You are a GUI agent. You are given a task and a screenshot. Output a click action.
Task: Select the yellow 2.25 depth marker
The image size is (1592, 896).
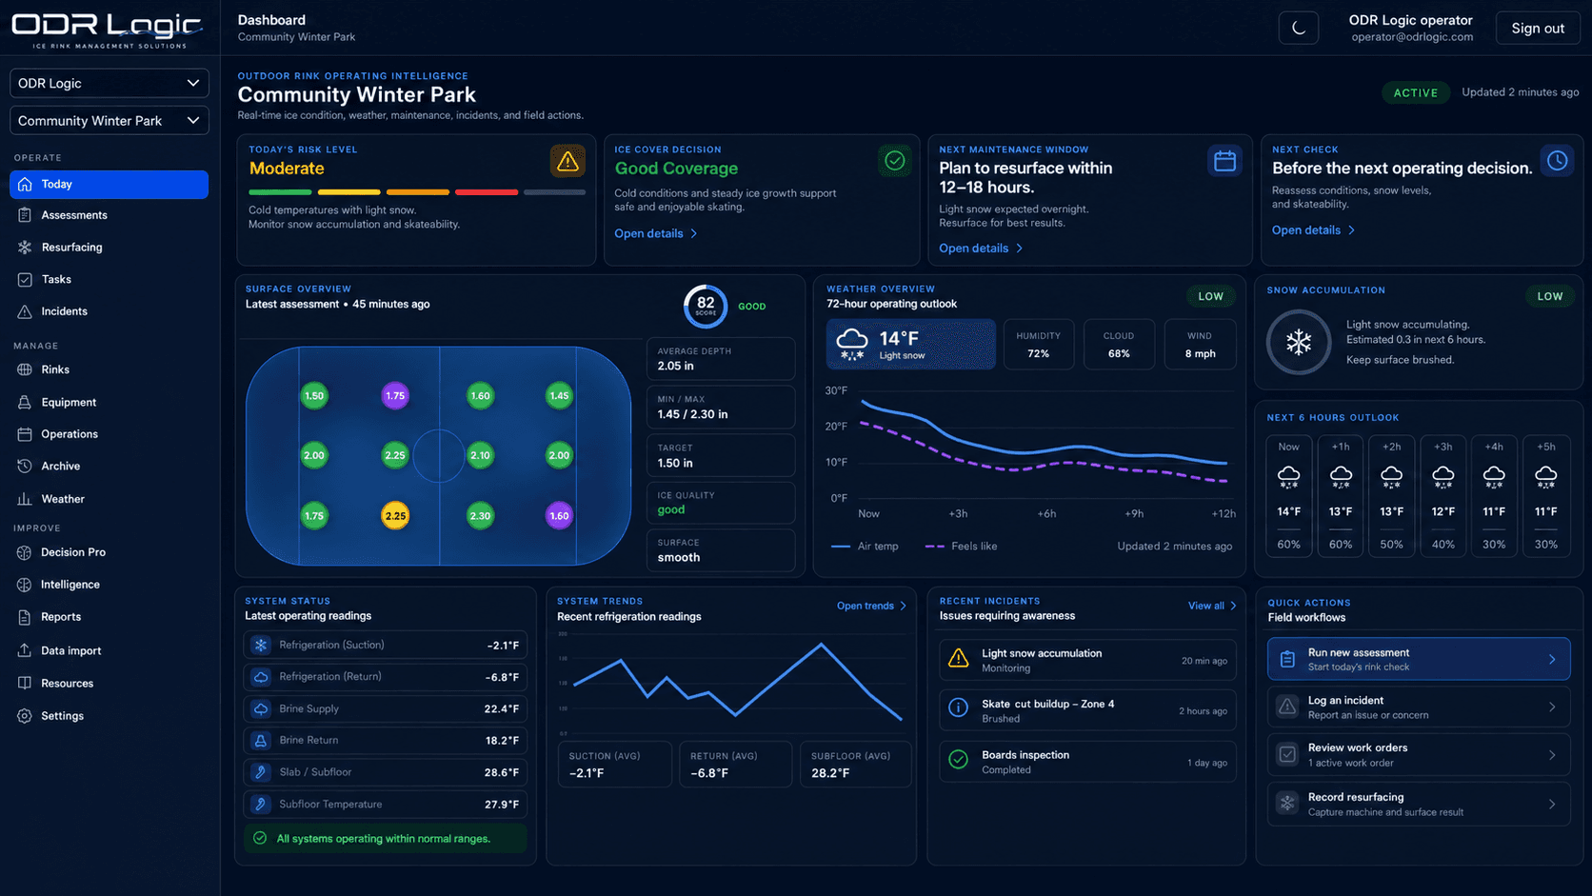point(394,516)
